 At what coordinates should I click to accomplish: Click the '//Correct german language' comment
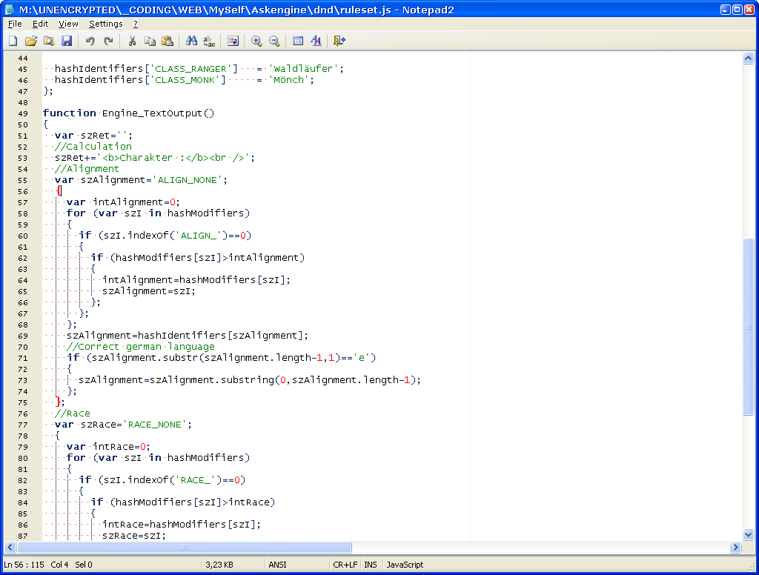click(x=140, y=347)
